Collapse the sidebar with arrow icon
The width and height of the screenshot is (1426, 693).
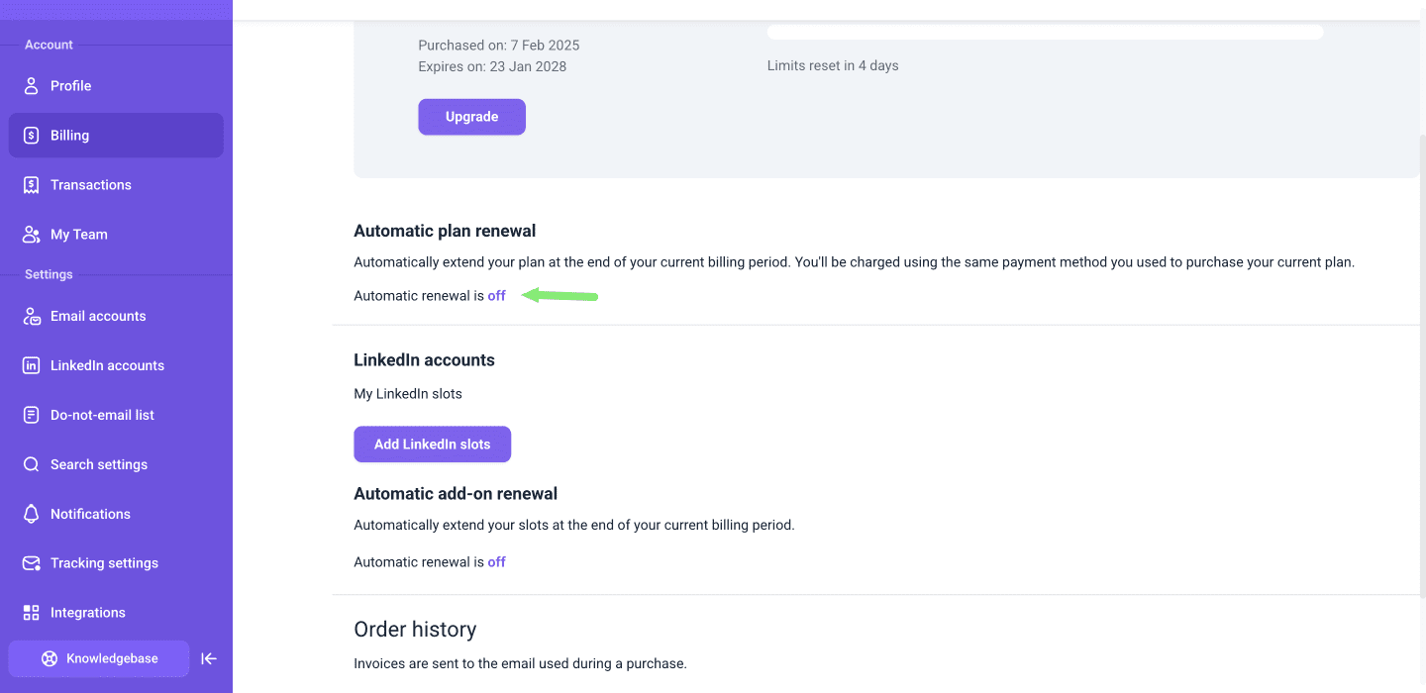pyautogui.click(x=209, y=658)
